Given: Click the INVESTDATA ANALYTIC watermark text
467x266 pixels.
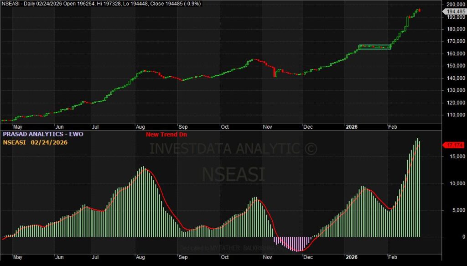Looking at the screenshot, I should [x=233, y=148].
